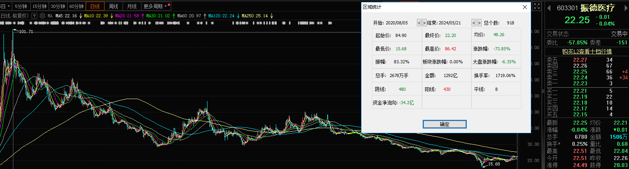Move end date later with > button
629x169 pixels.
point(479,23)
